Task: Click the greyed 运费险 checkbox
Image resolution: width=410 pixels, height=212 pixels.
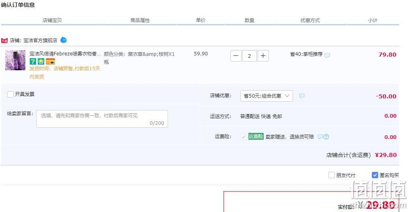Action: 244,137
